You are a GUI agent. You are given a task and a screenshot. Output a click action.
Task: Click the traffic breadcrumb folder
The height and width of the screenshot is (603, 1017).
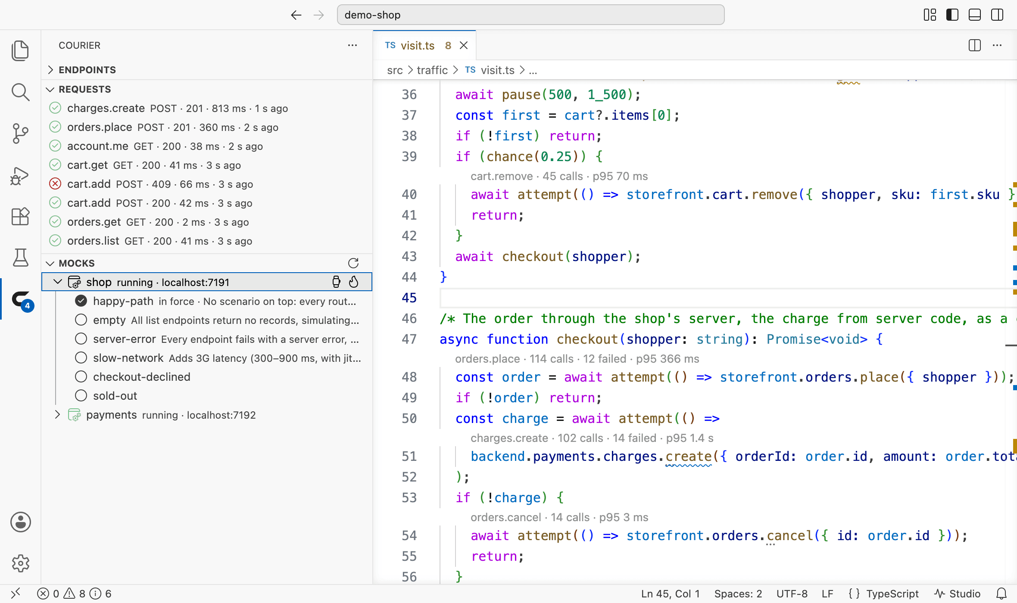(x=432, y=70)
